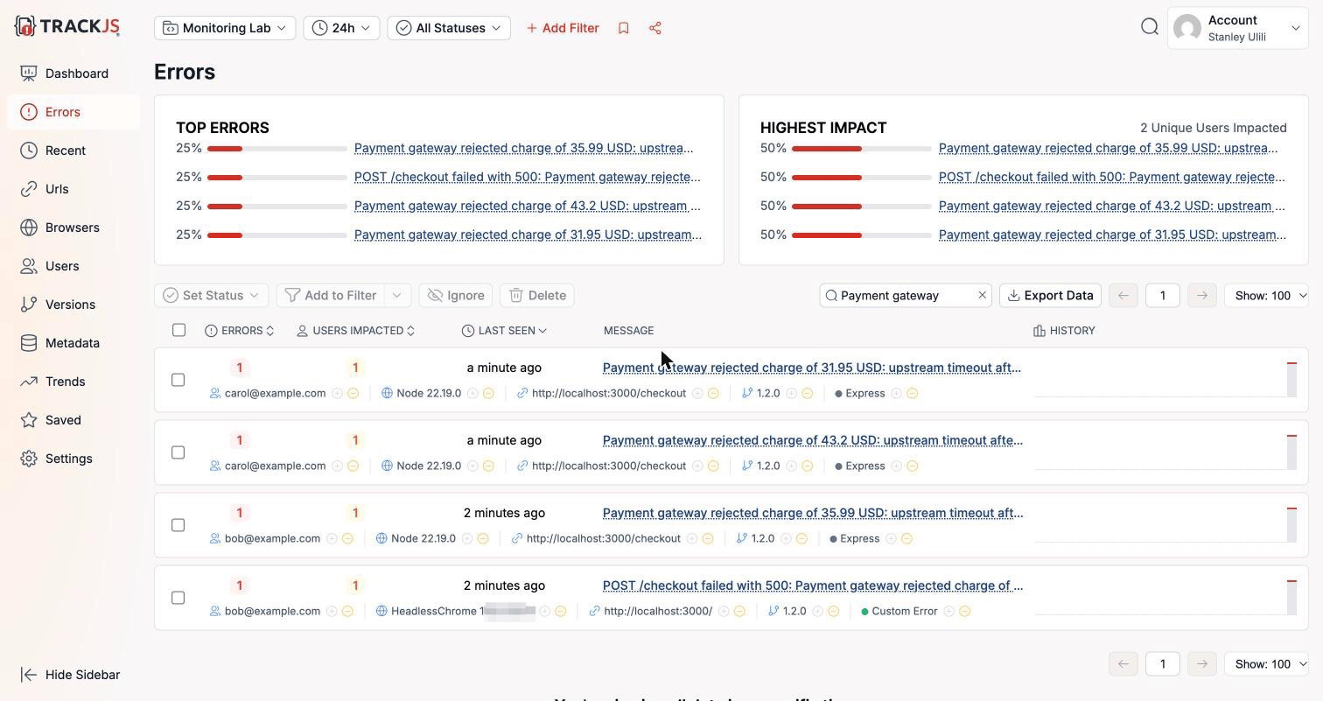Viewport: 1323px width, 701px height.
Task: Click the minus icon after bob@example.com in 35.99 USD row
Action: pos(347,539)
